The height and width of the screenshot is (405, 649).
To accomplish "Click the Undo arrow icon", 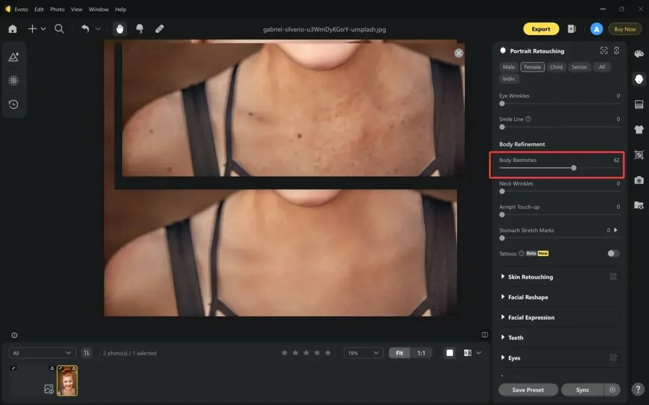I will (85, 29).
